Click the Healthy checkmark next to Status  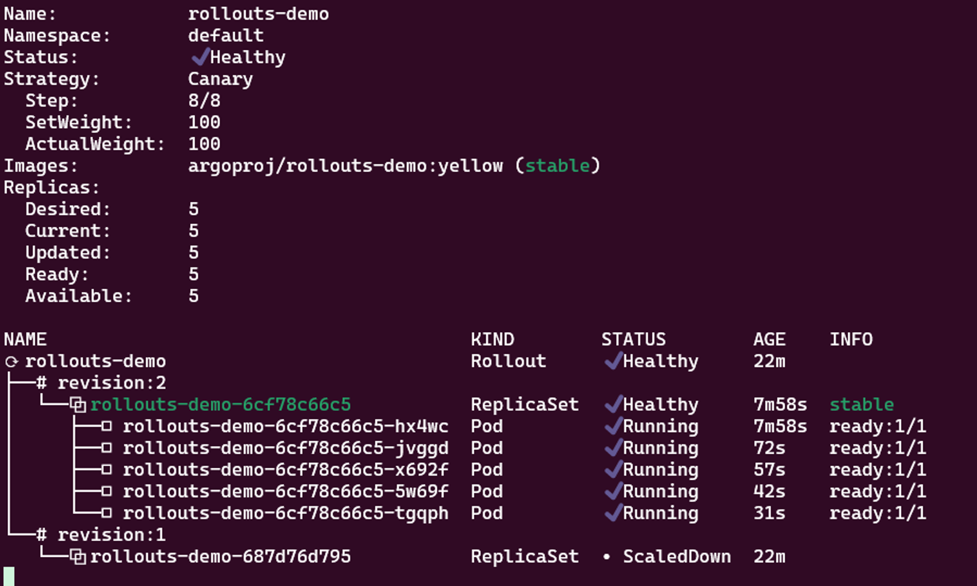pos(200,57)
